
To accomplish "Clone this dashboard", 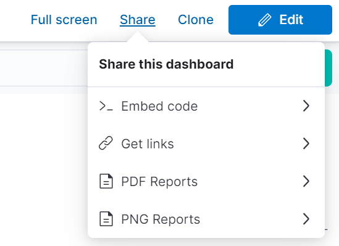I will (x=196, y=20).
